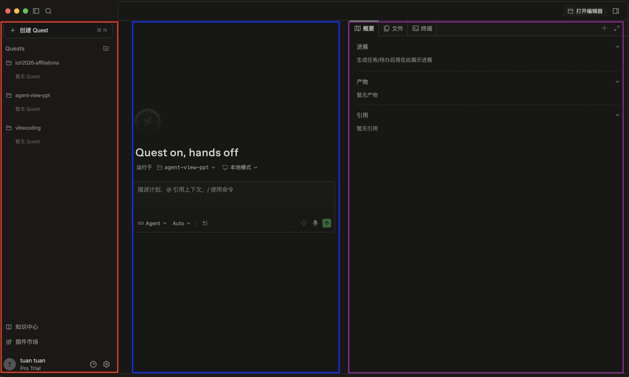Open search with magnifier icon
Viewport: 629px width, 377px height.
[x=48, y=11]
